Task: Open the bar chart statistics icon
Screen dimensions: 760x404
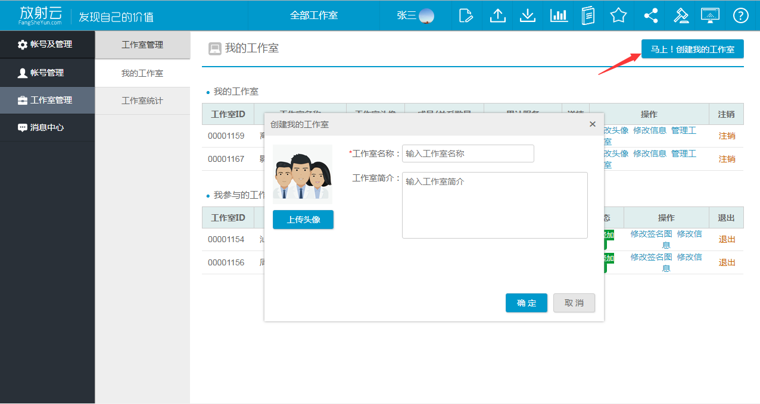Action: [x=558, y=15]
